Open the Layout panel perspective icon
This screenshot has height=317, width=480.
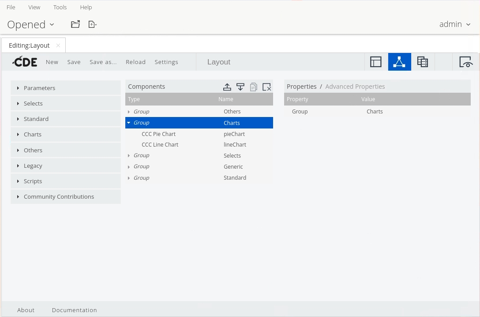(x=376, y=62)
